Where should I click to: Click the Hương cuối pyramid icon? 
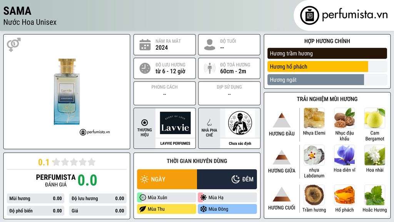pyautogui.click(x=282, y=194)
